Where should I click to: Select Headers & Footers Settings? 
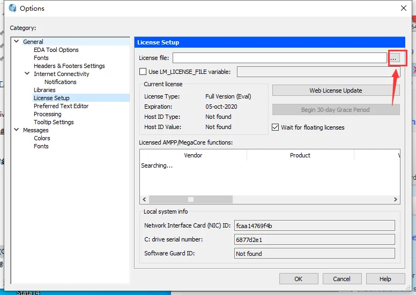(x=69, y=66)
